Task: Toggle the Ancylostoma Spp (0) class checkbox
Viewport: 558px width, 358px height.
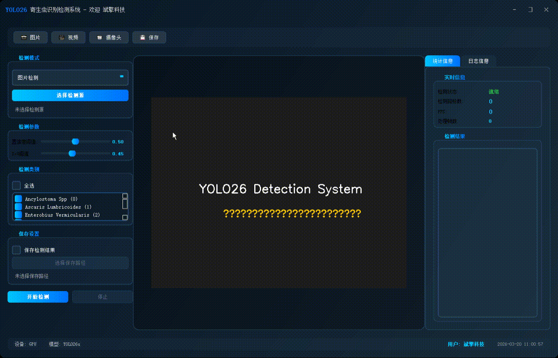Action: (x=18, y=199)
